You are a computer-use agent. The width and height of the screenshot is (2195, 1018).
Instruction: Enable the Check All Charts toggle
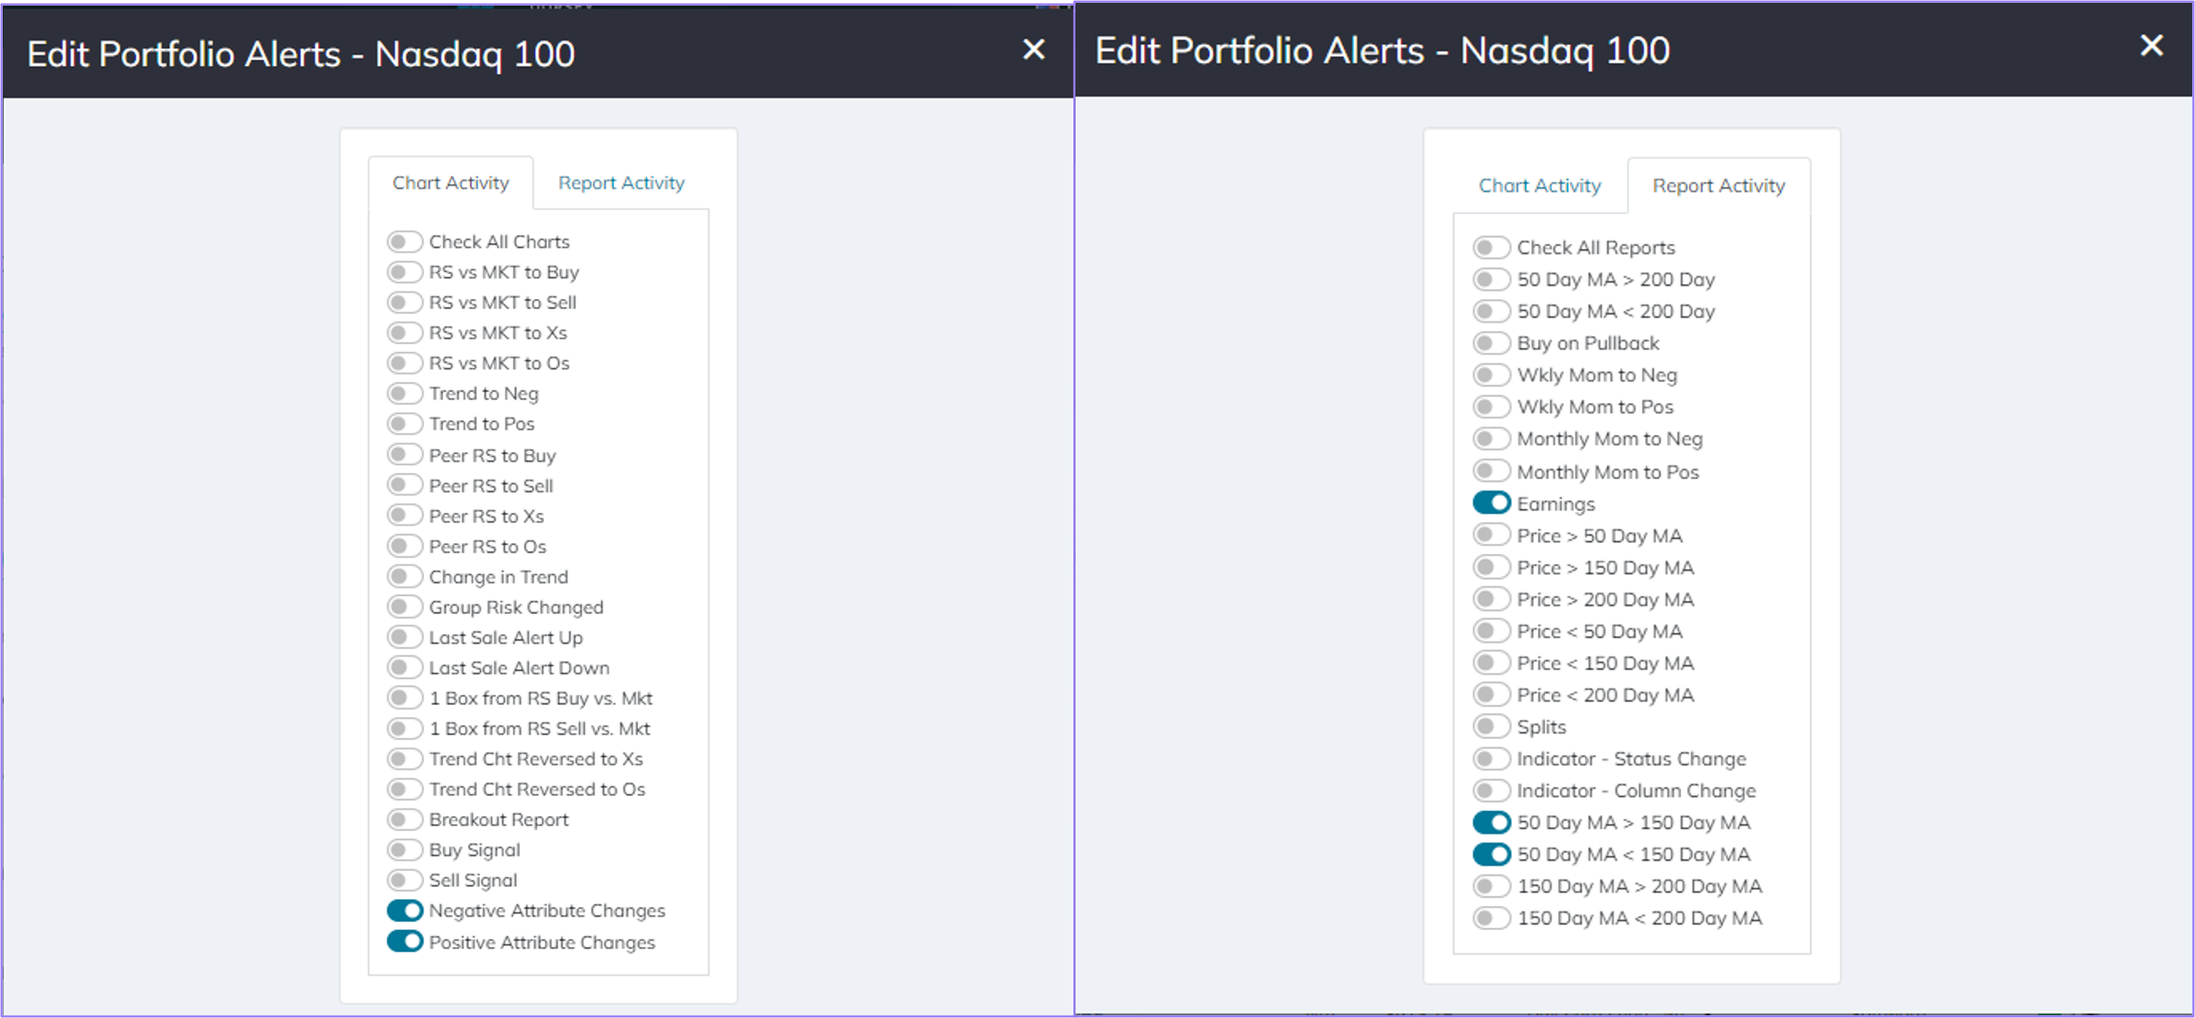click(406, 241)
